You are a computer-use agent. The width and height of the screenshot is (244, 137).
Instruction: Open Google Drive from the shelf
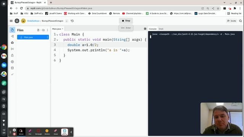pyautogui.click(x=4, y=74)
